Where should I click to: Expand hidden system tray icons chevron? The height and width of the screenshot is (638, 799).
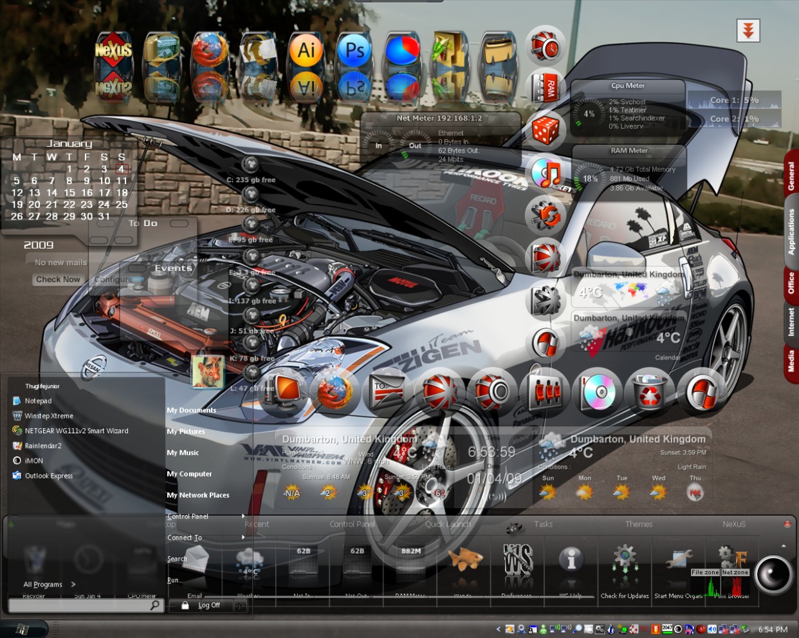tap(498, 629)
